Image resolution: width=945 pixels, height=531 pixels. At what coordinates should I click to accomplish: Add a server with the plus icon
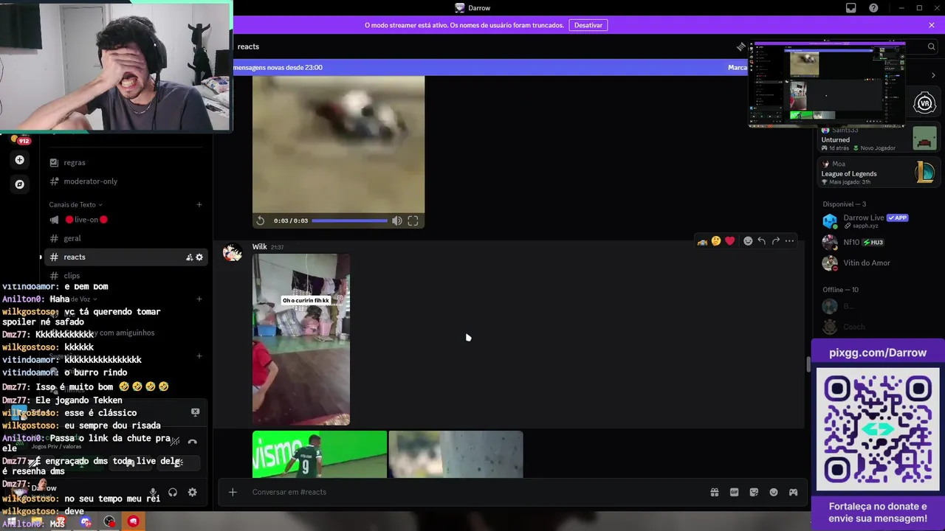20,160
